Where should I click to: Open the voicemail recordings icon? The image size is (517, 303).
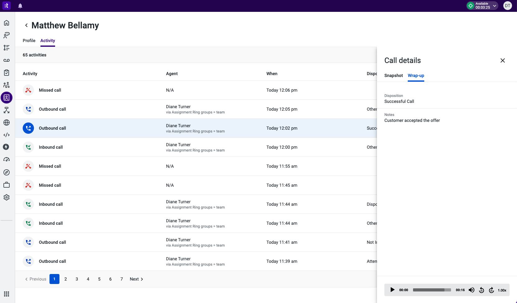point(7,60)
